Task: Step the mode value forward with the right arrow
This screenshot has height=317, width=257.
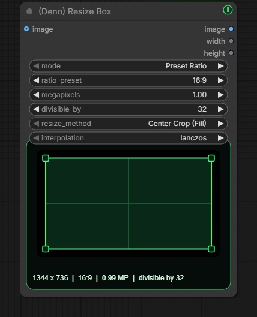Action: click(x=221, y=66)
